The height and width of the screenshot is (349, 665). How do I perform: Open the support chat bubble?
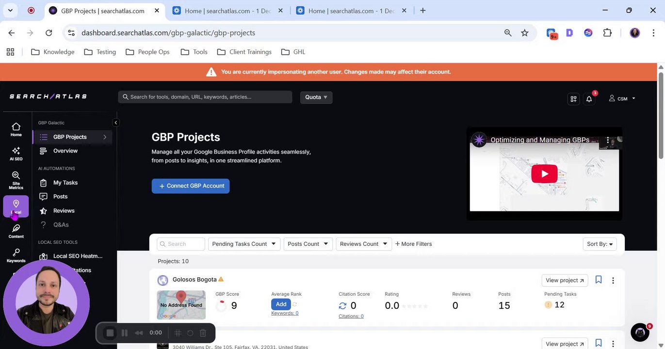640,333
